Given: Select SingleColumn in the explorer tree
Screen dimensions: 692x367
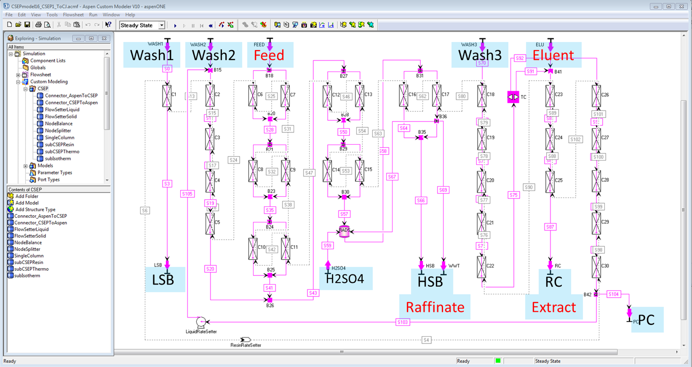Looking at the screenshot, I should 59,137.
